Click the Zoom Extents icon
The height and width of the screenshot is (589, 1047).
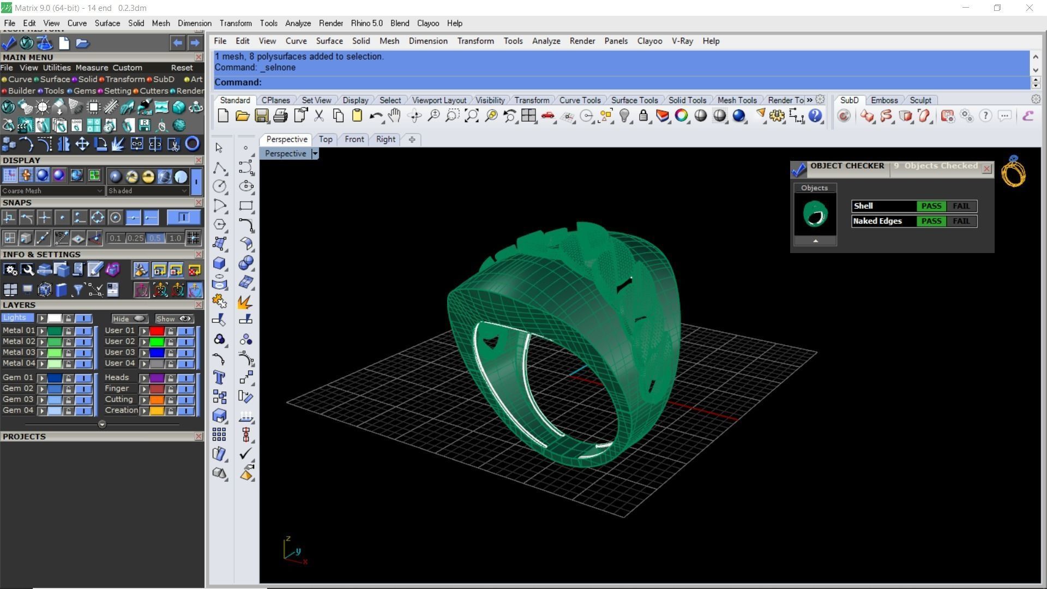(471, 116)
